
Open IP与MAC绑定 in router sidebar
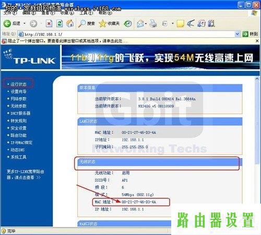(21, 142)
